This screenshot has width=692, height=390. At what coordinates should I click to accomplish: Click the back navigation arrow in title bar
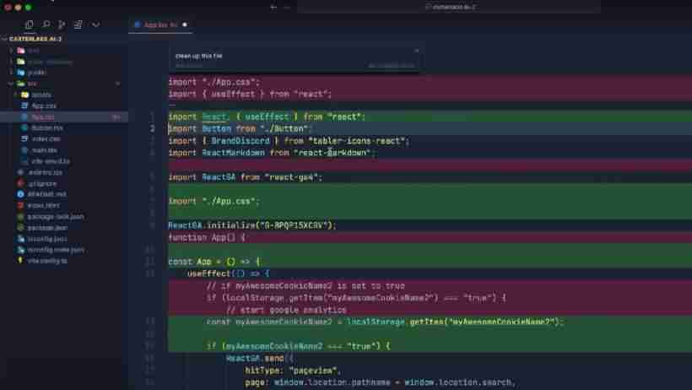click(x=273, y=7)
